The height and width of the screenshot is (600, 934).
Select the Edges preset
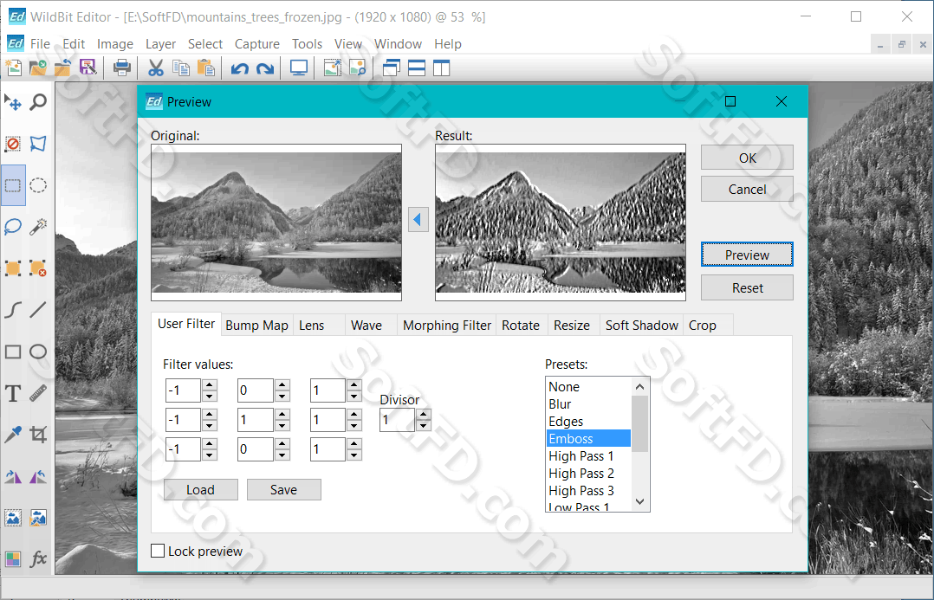588,421
